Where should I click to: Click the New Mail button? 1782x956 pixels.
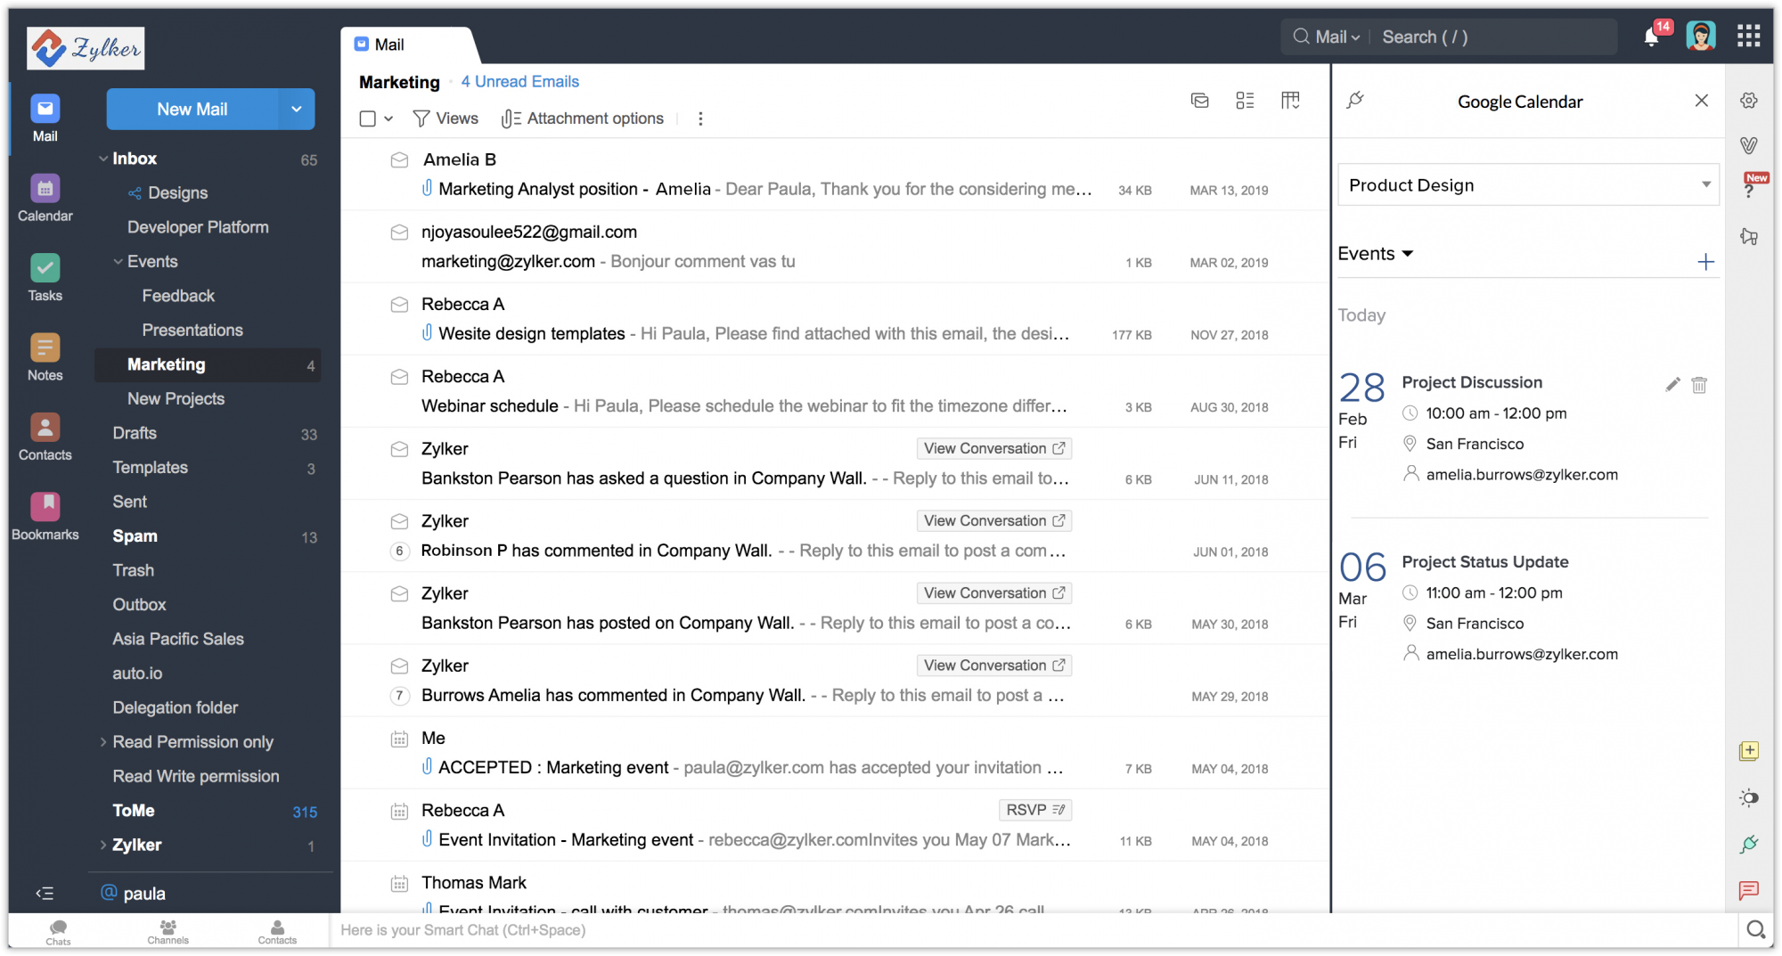192,109
